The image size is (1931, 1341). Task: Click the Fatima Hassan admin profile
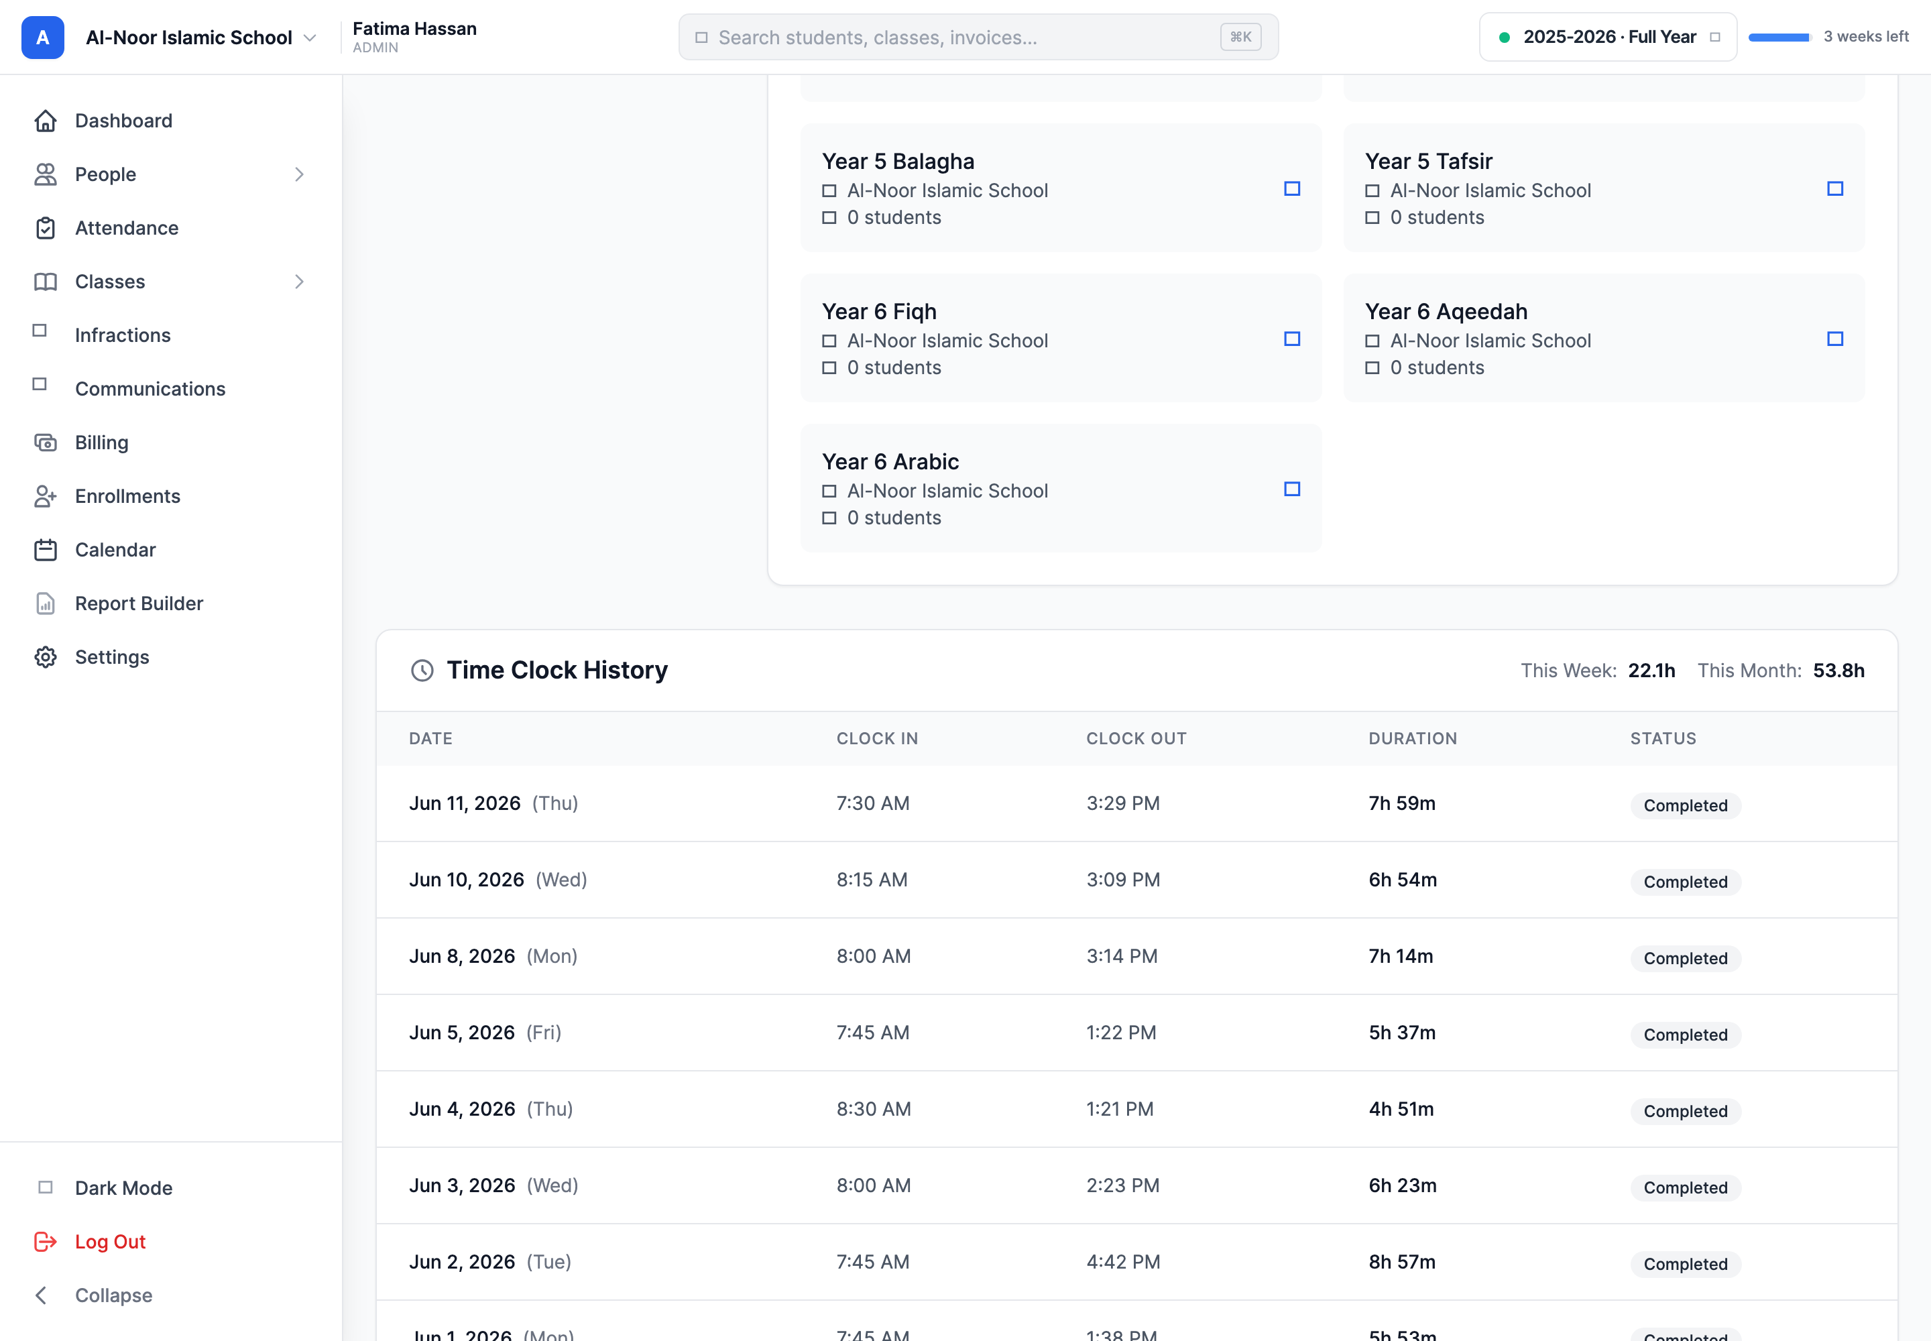(414, 38)
